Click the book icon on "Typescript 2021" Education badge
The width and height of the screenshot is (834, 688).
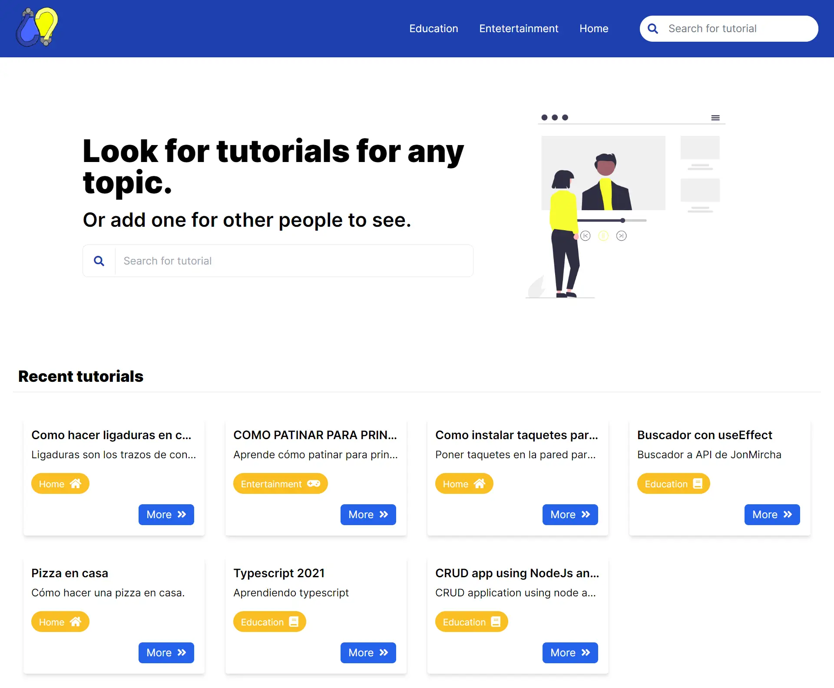(293, 622)
